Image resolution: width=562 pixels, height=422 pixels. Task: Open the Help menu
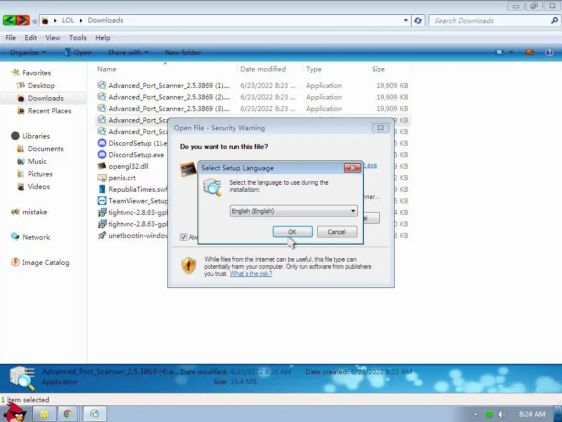[103, 38]
